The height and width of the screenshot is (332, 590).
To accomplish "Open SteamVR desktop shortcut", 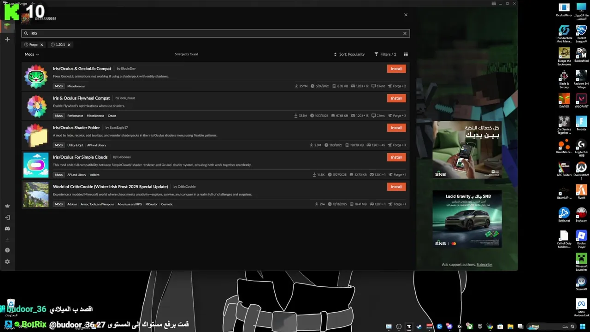I will tap(581, 284).
